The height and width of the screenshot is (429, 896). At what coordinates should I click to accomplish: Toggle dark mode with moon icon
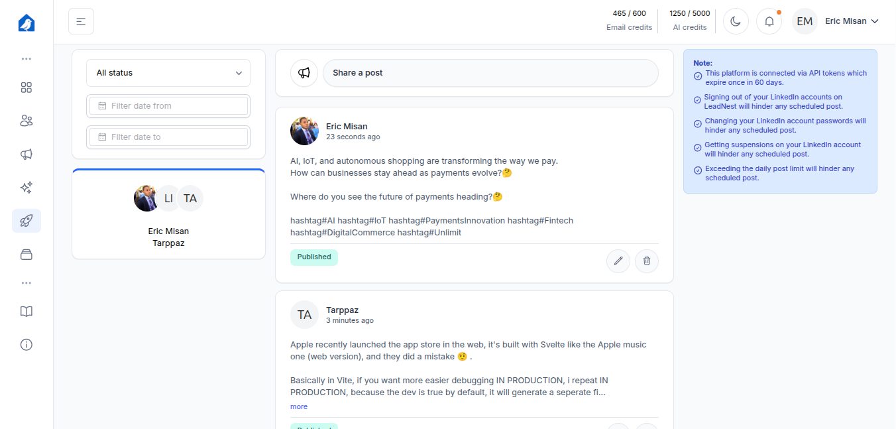tap(736, 21)
